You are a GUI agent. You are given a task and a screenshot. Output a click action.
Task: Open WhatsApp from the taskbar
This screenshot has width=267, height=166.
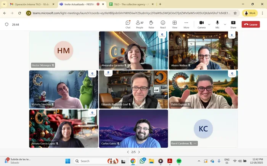(x=142, y=161)
